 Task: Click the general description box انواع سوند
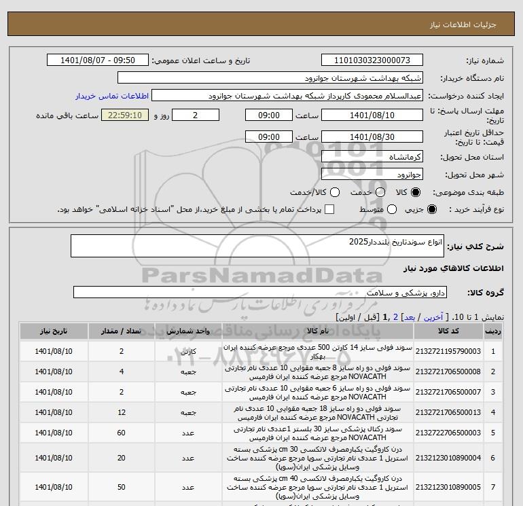[257, 246]
